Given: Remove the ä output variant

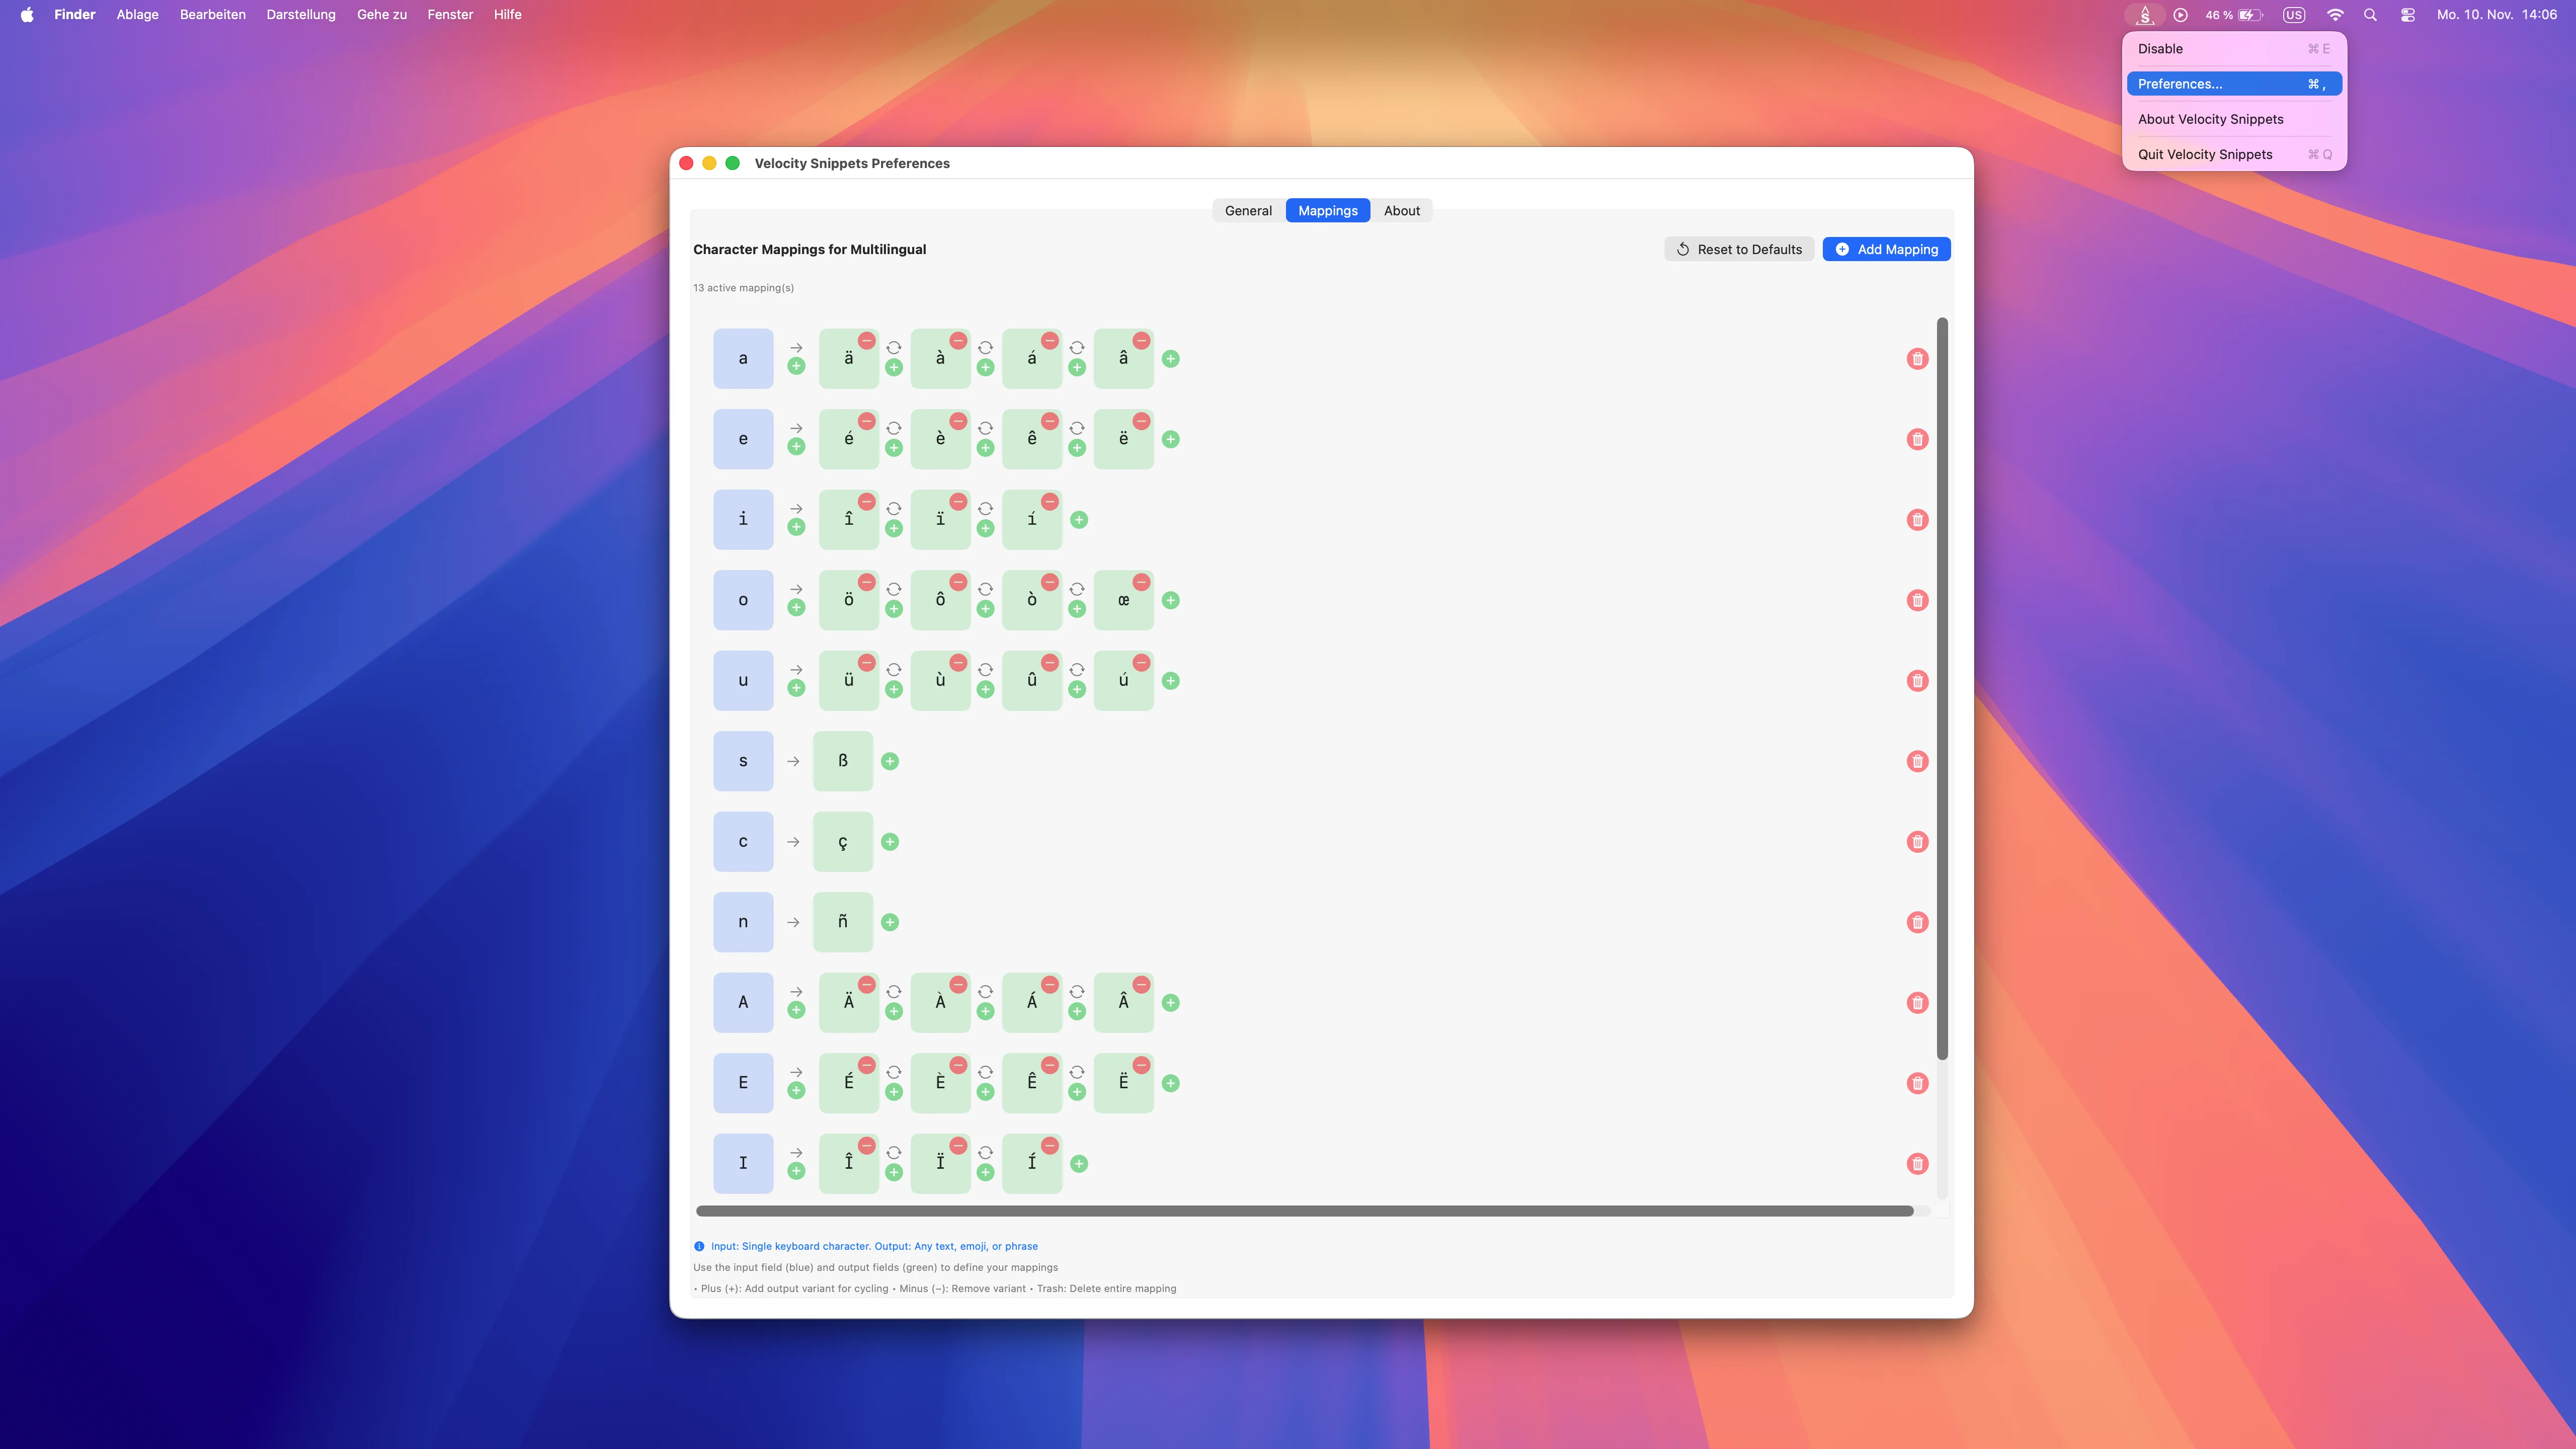Looking at the screenshot, I should 867,341.
